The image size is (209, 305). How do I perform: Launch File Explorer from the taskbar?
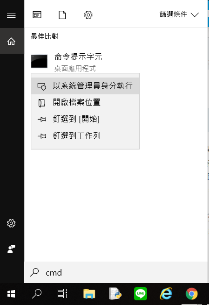[x=89, y=294]
